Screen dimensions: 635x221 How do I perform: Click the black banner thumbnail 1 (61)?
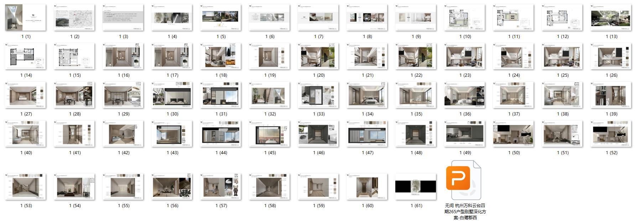[x=416, y=187]
